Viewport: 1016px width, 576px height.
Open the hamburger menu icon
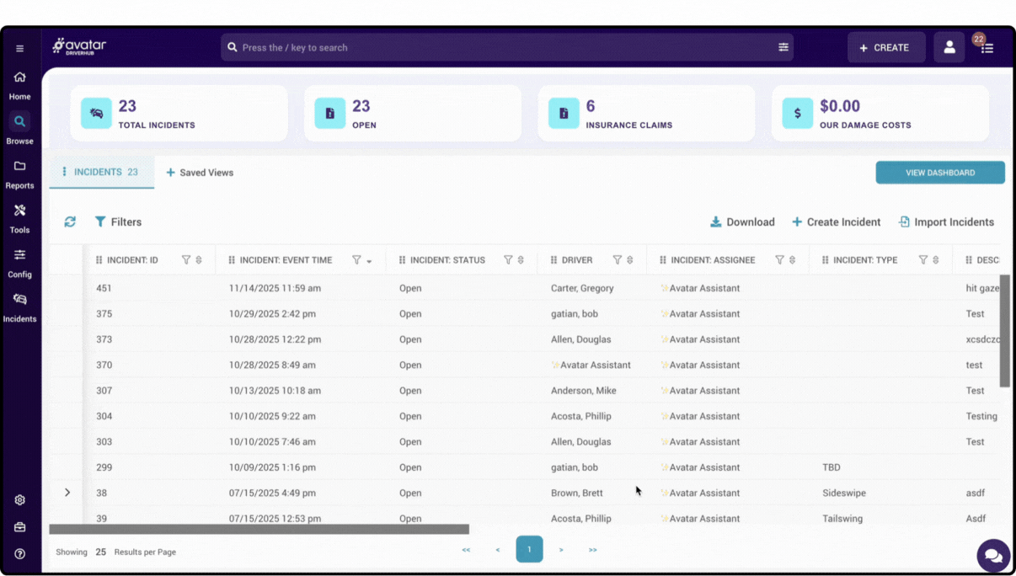coord(19,49)
